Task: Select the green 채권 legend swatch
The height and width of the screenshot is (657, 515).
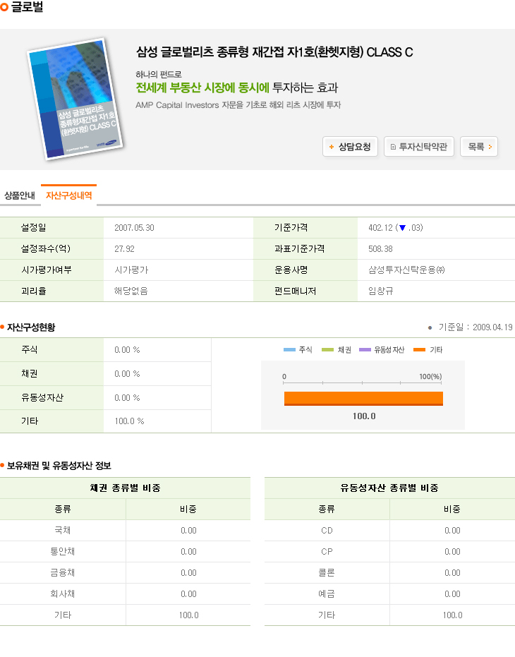Action: (327, 350)
